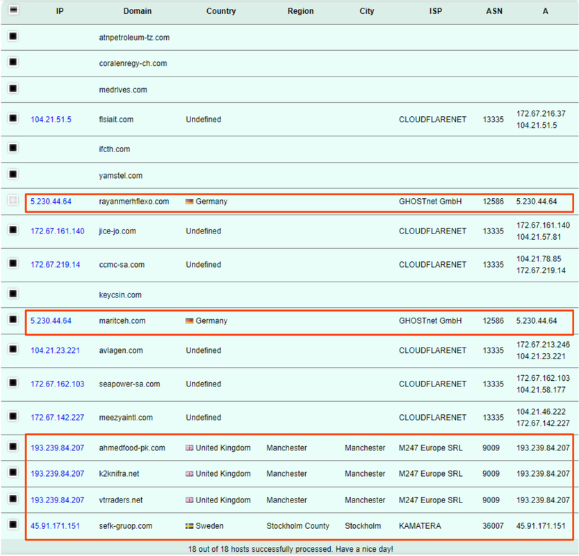Select the domain text atnpetroleum-tz.com
This screenshot has height=556, width=579.
coord(134,38)
